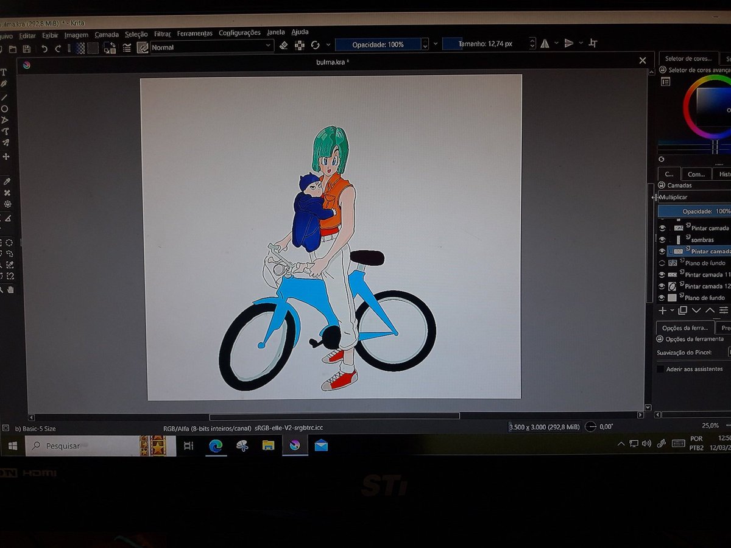The image size is (731, 548).
Task: Toggle eraser mode
Action: (284, 45)
